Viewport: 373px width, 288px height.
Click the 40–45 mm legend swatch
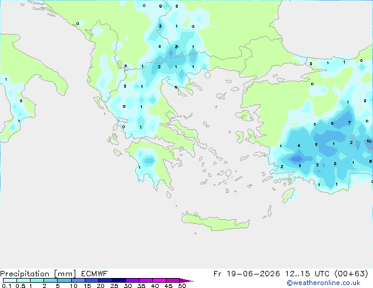click(x=159, y=280)
